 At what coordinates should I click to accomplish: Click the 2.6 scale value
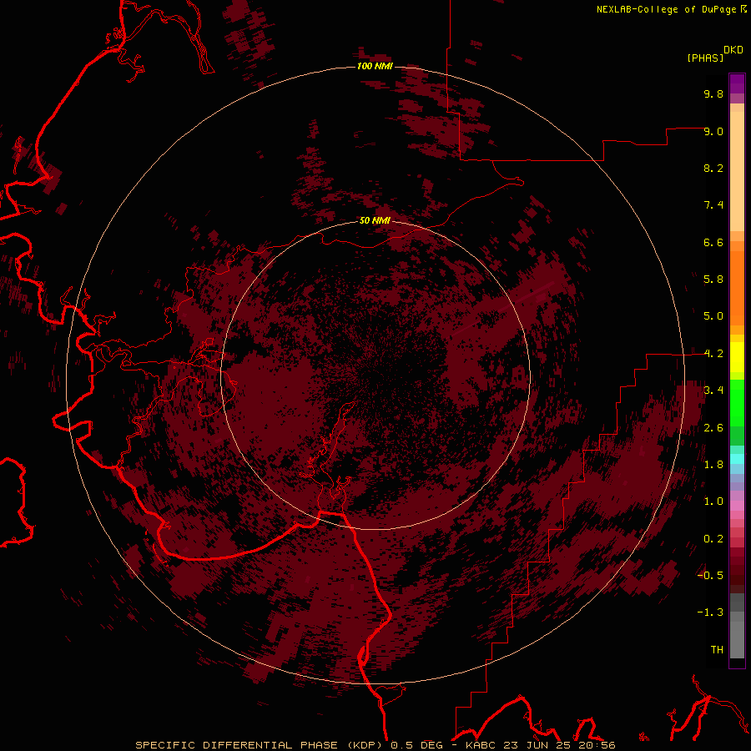[x=713, y=428]
